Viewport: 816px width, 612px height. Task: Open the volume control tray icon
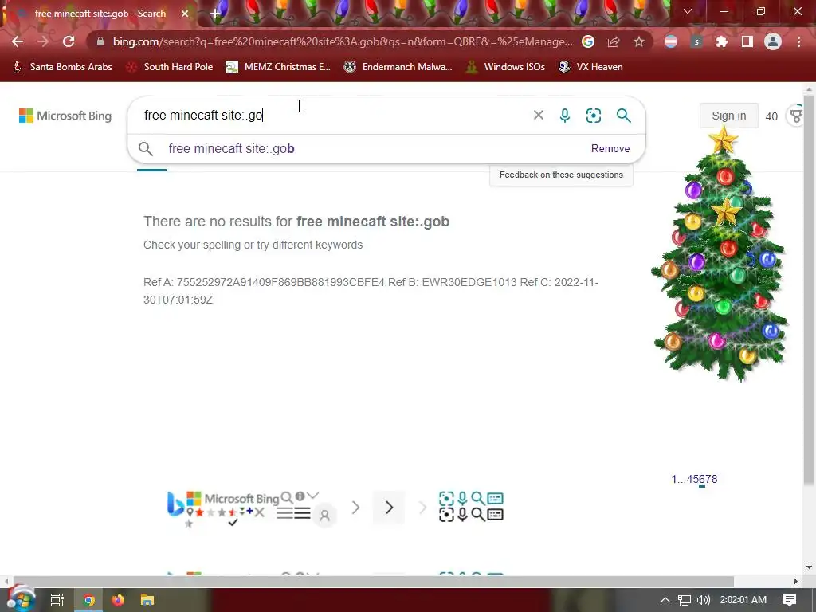pyautogui.click(x=703, y=600)
